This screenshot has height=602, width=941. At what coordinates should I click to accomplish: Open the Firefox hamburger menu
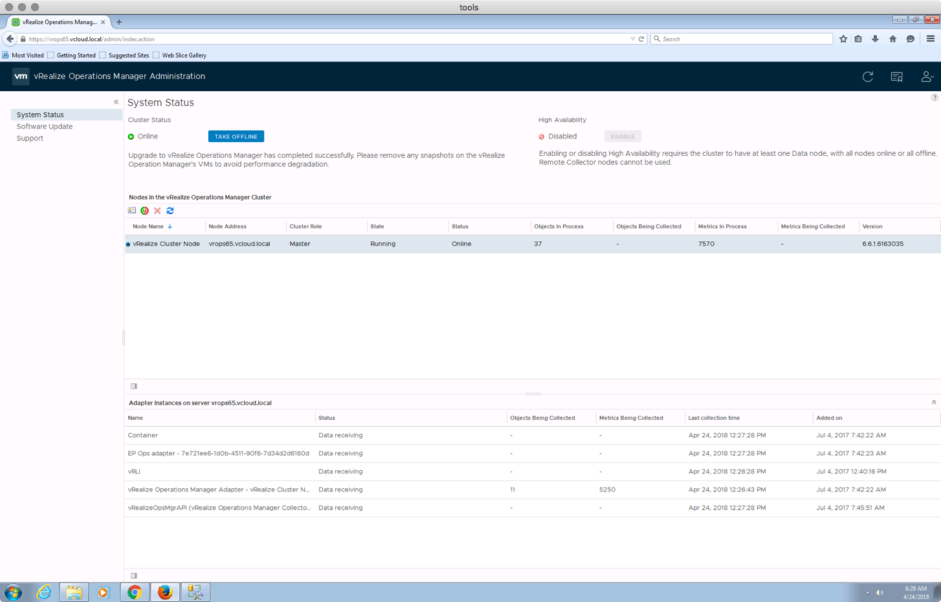coord(931,39)
